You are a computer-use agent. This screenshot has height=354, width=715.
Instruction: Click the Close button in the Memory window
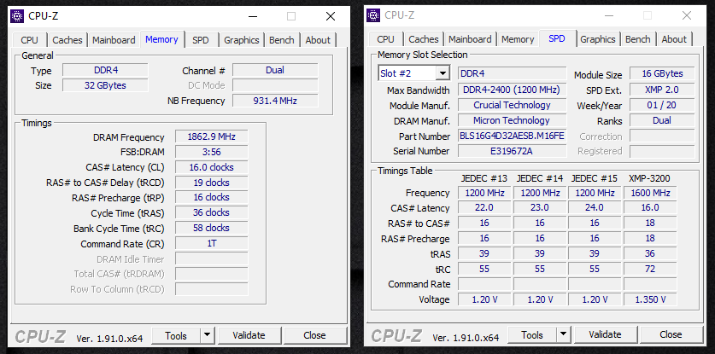(x=314, y=336)
